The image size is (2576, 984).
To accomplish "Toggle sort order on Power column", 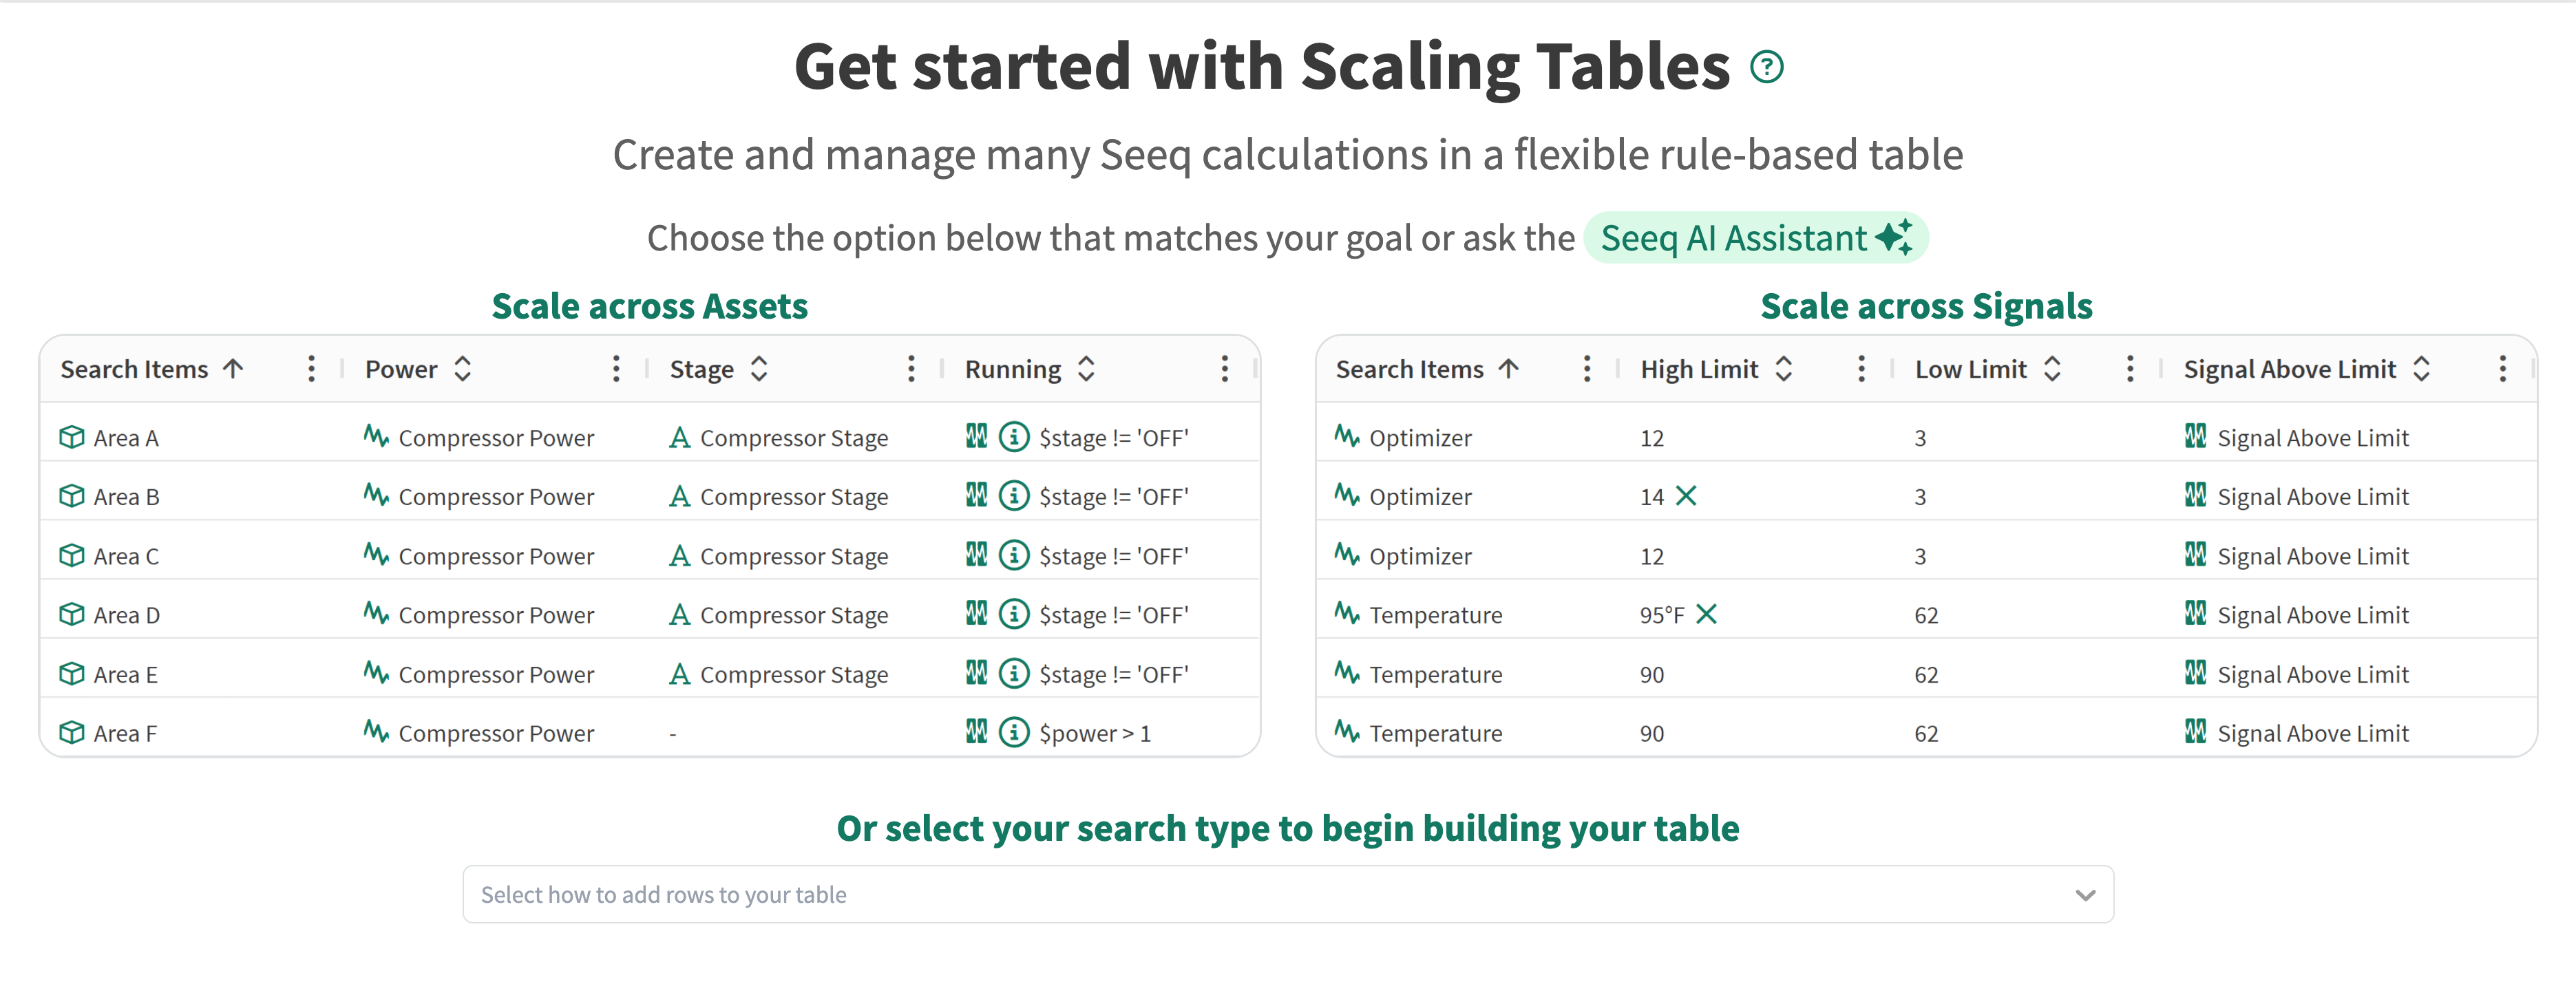I will [462, 369].
